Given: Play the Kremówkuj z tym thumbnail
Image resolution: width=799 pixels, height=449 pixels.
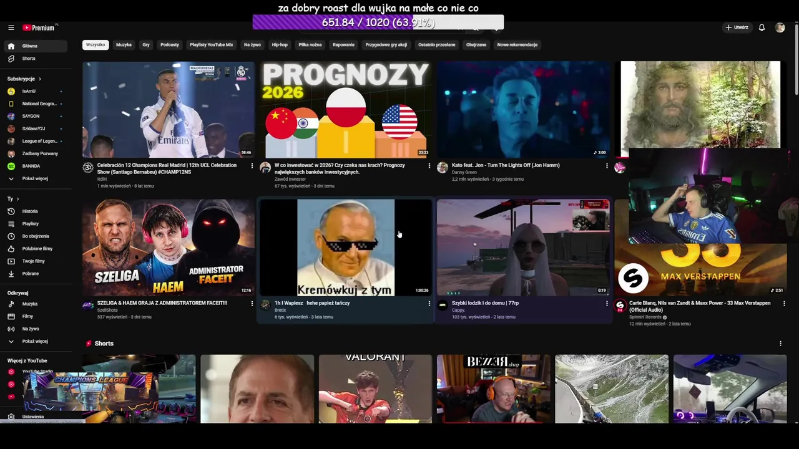Looking at the screenshot, I should coord(346,248).
